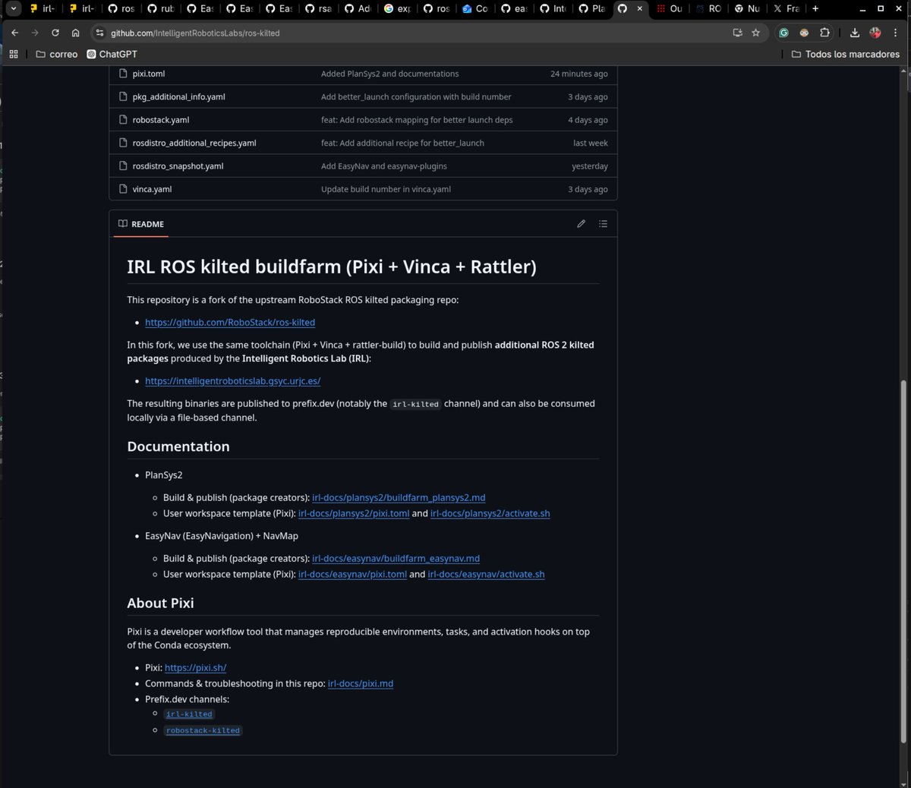This screenshot has width=911, height=788.
Task: Open the irl-kilted channel link
Action: (189, 714)
